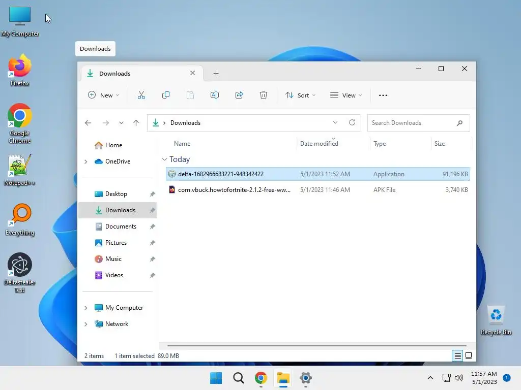Open taskbar Search
The image size is (521, 390).
238,378
